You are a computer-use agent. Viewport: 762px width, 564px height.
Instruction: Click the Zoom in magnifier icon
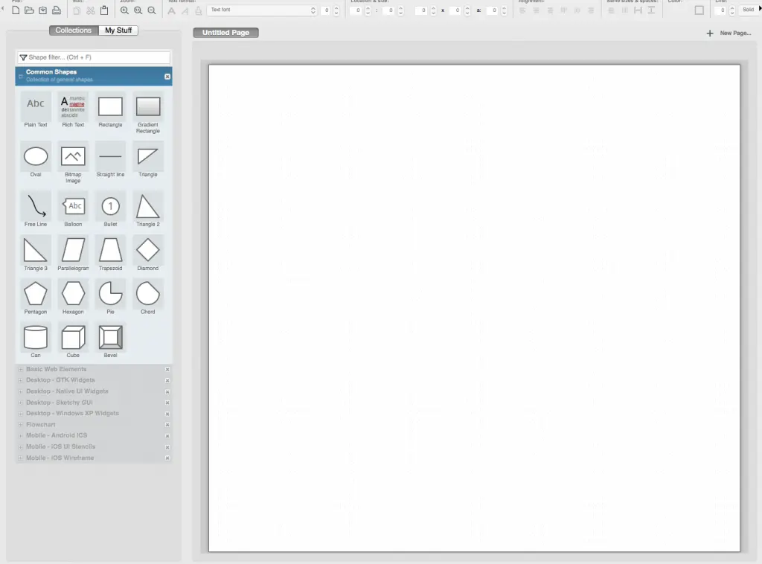[x=125, y=10]
